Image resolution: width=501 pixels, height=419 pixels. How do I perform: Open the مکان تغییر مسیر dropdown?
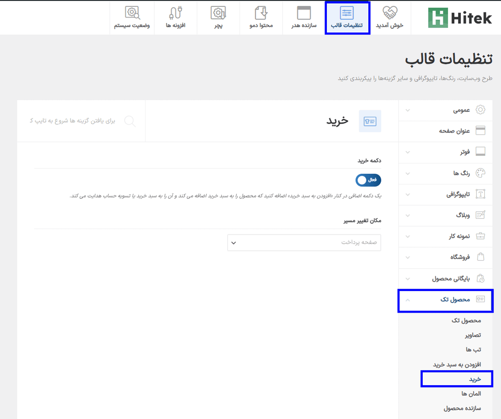pyautogui.click(x=304, y=242)
